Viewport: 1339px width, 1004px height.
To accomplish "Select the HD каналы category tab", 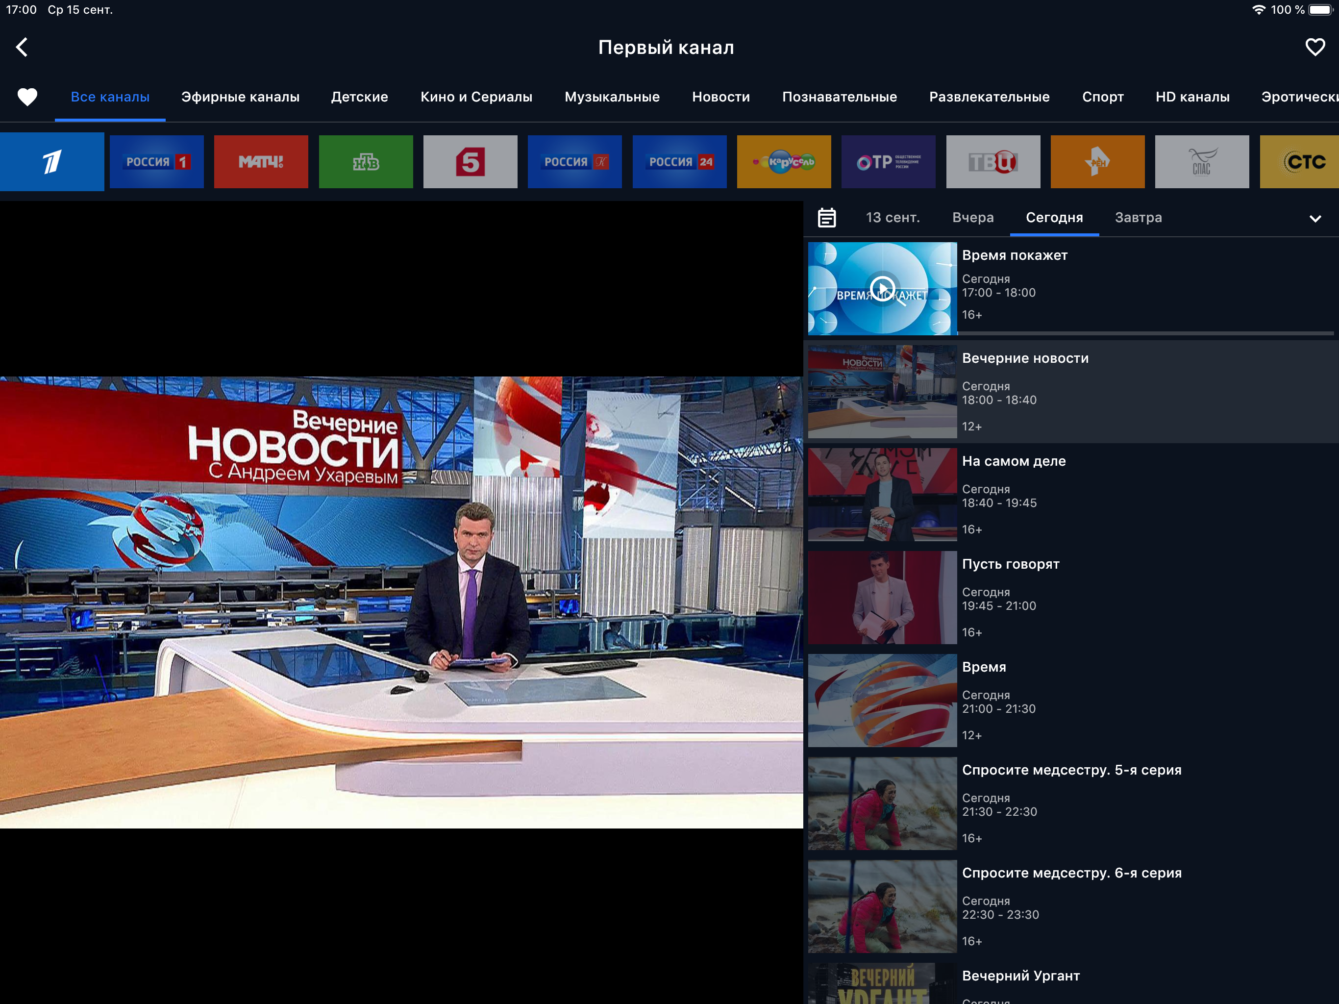I will coord(1192,97).
